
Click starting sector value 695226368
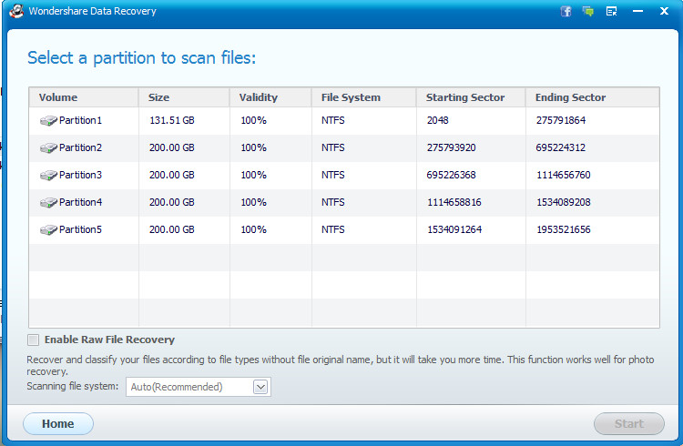(452, 175)
